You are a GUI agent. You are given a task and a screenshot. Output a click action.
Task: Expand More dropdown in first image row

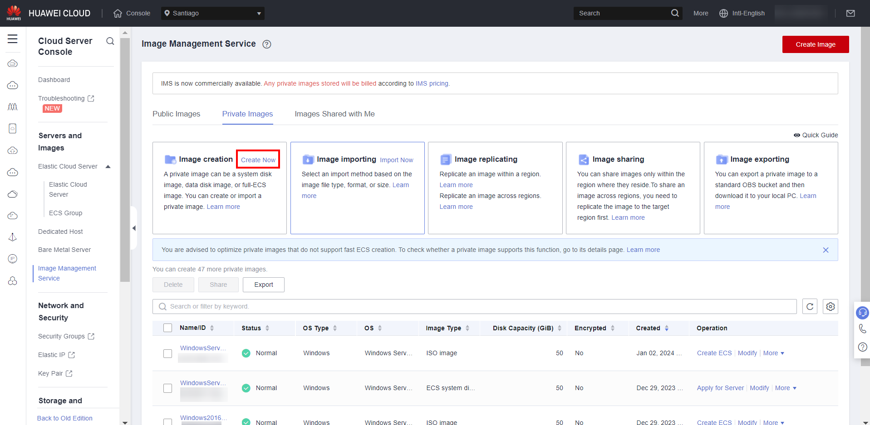(x=773, y=353)
